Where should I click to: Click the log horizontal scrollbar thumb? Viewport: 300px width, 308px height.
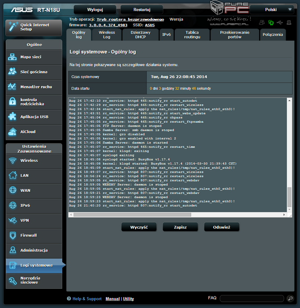132,215
